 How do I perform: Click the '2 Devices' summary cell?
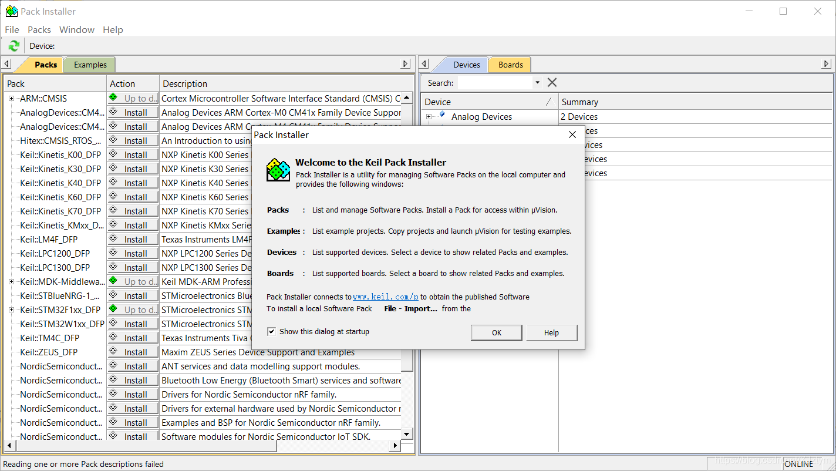tap(579, 117)
